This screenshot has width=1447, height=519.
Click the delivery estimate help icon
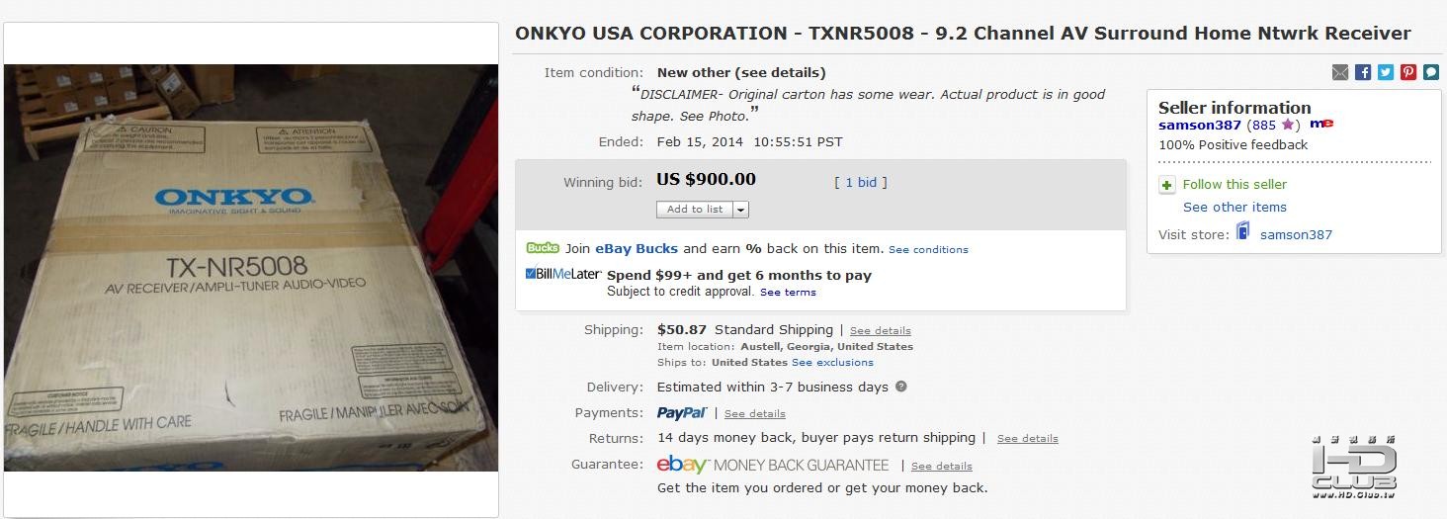pyautogui.click(x=900, y=387)
